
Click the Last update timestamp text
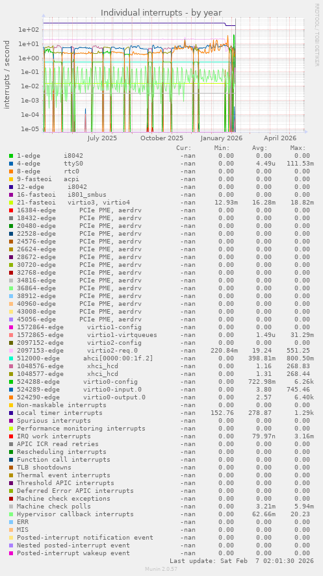(x=242, y=561)
